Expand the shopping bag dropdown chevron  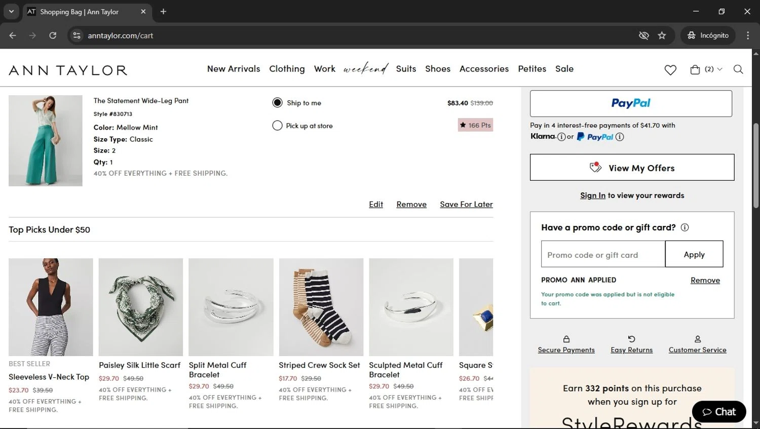719,69
